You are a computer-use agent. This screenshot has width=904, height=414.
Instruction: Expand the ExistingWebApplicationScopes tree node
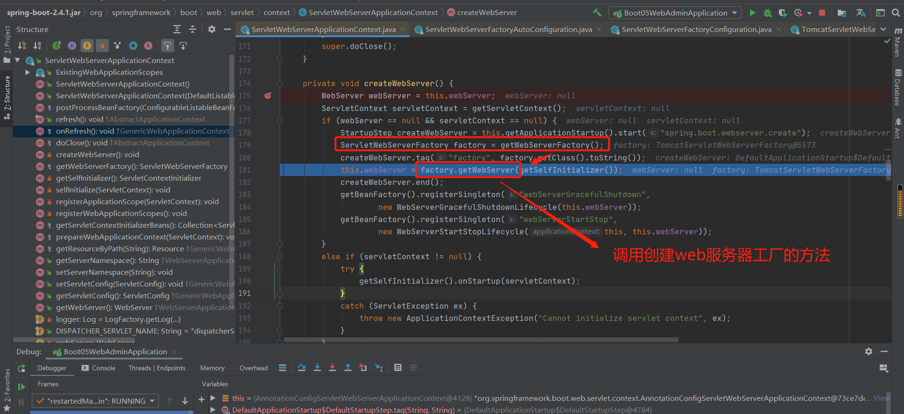[28, 72]
